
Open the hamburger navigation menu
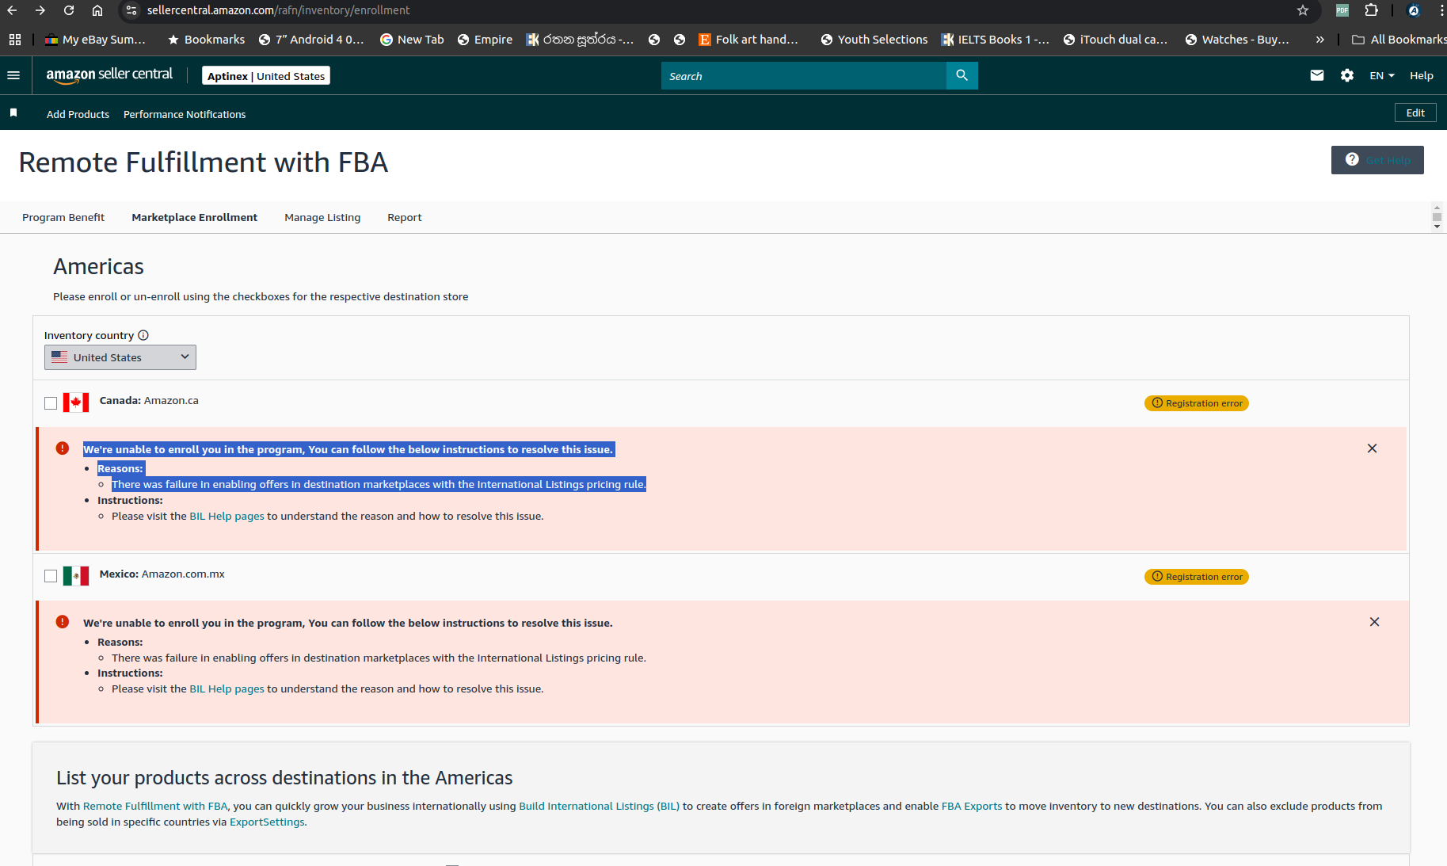point(13,75)
